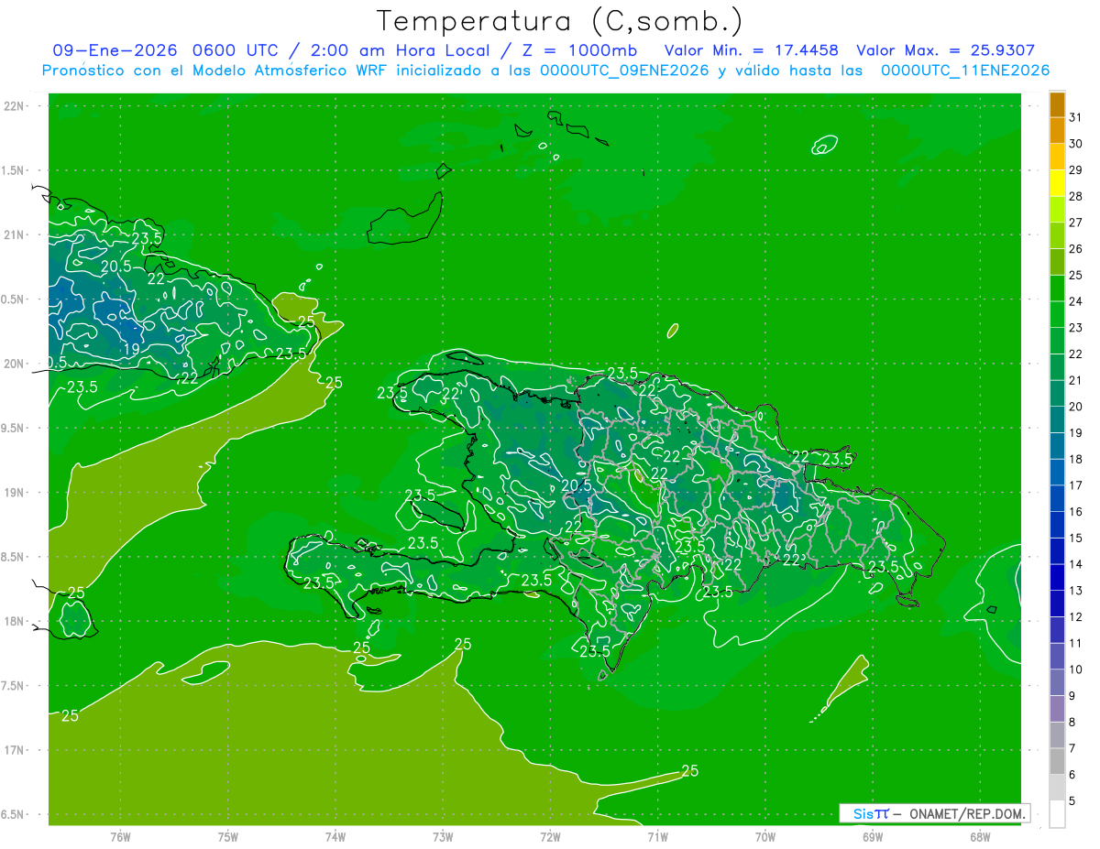
Task: Click the '70W' longitude axis label
Action: 765,837
